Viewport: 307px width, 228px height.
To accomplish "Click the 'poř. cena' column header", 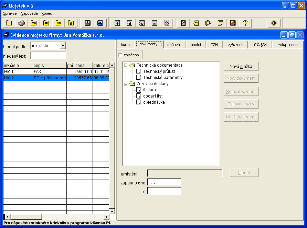I will tap(80, 66).
